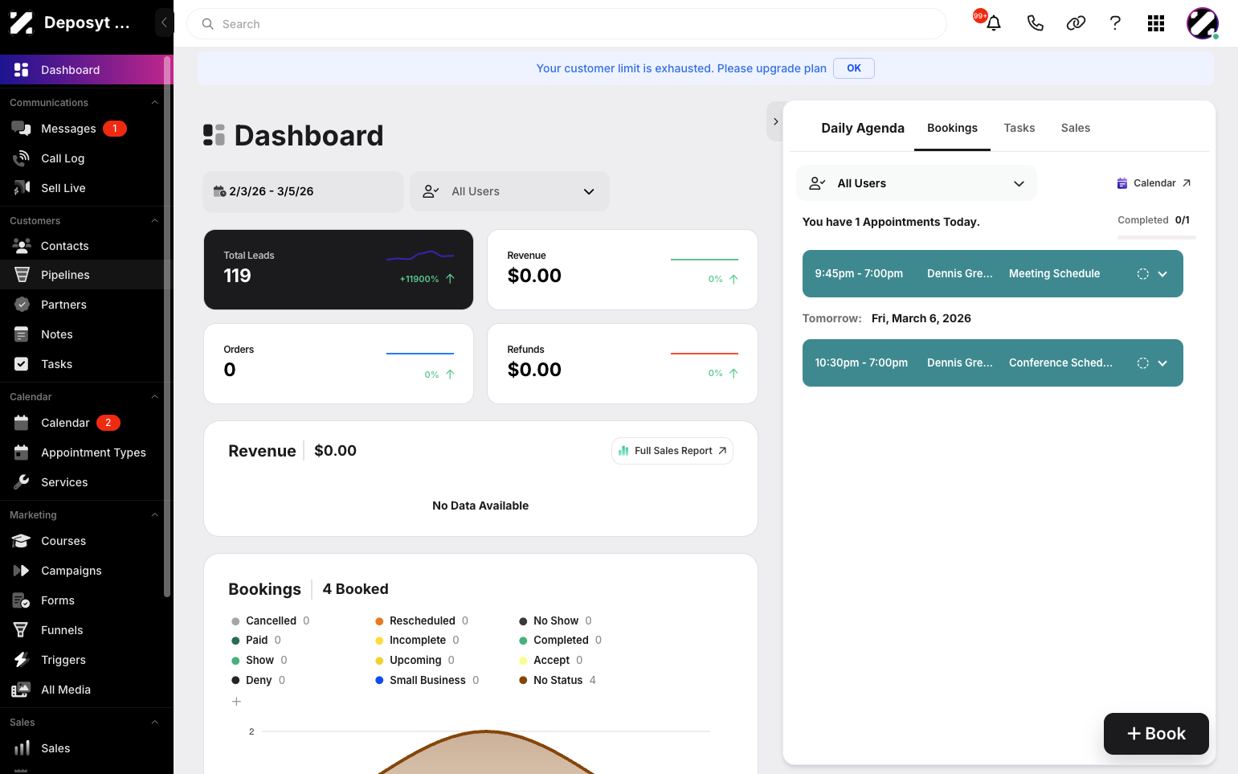Open the help question mark icon
The image size is (1238, 774).
(x=1115, y=23)
